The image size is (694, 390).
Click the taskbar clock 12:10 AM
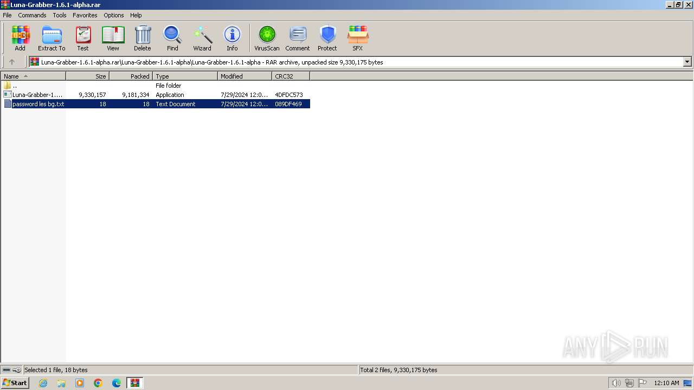(666, 383)
